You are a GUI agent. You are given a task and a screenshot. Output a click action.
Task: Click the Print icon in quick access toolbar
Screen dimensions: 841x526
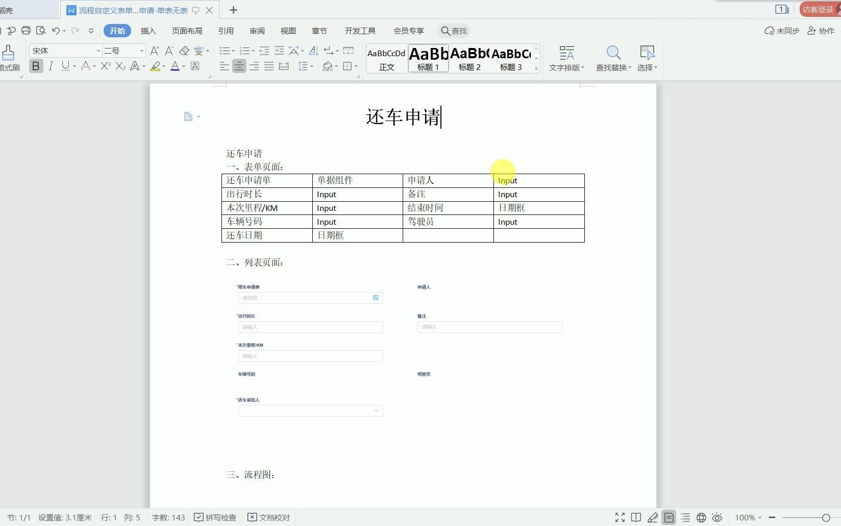26,31
